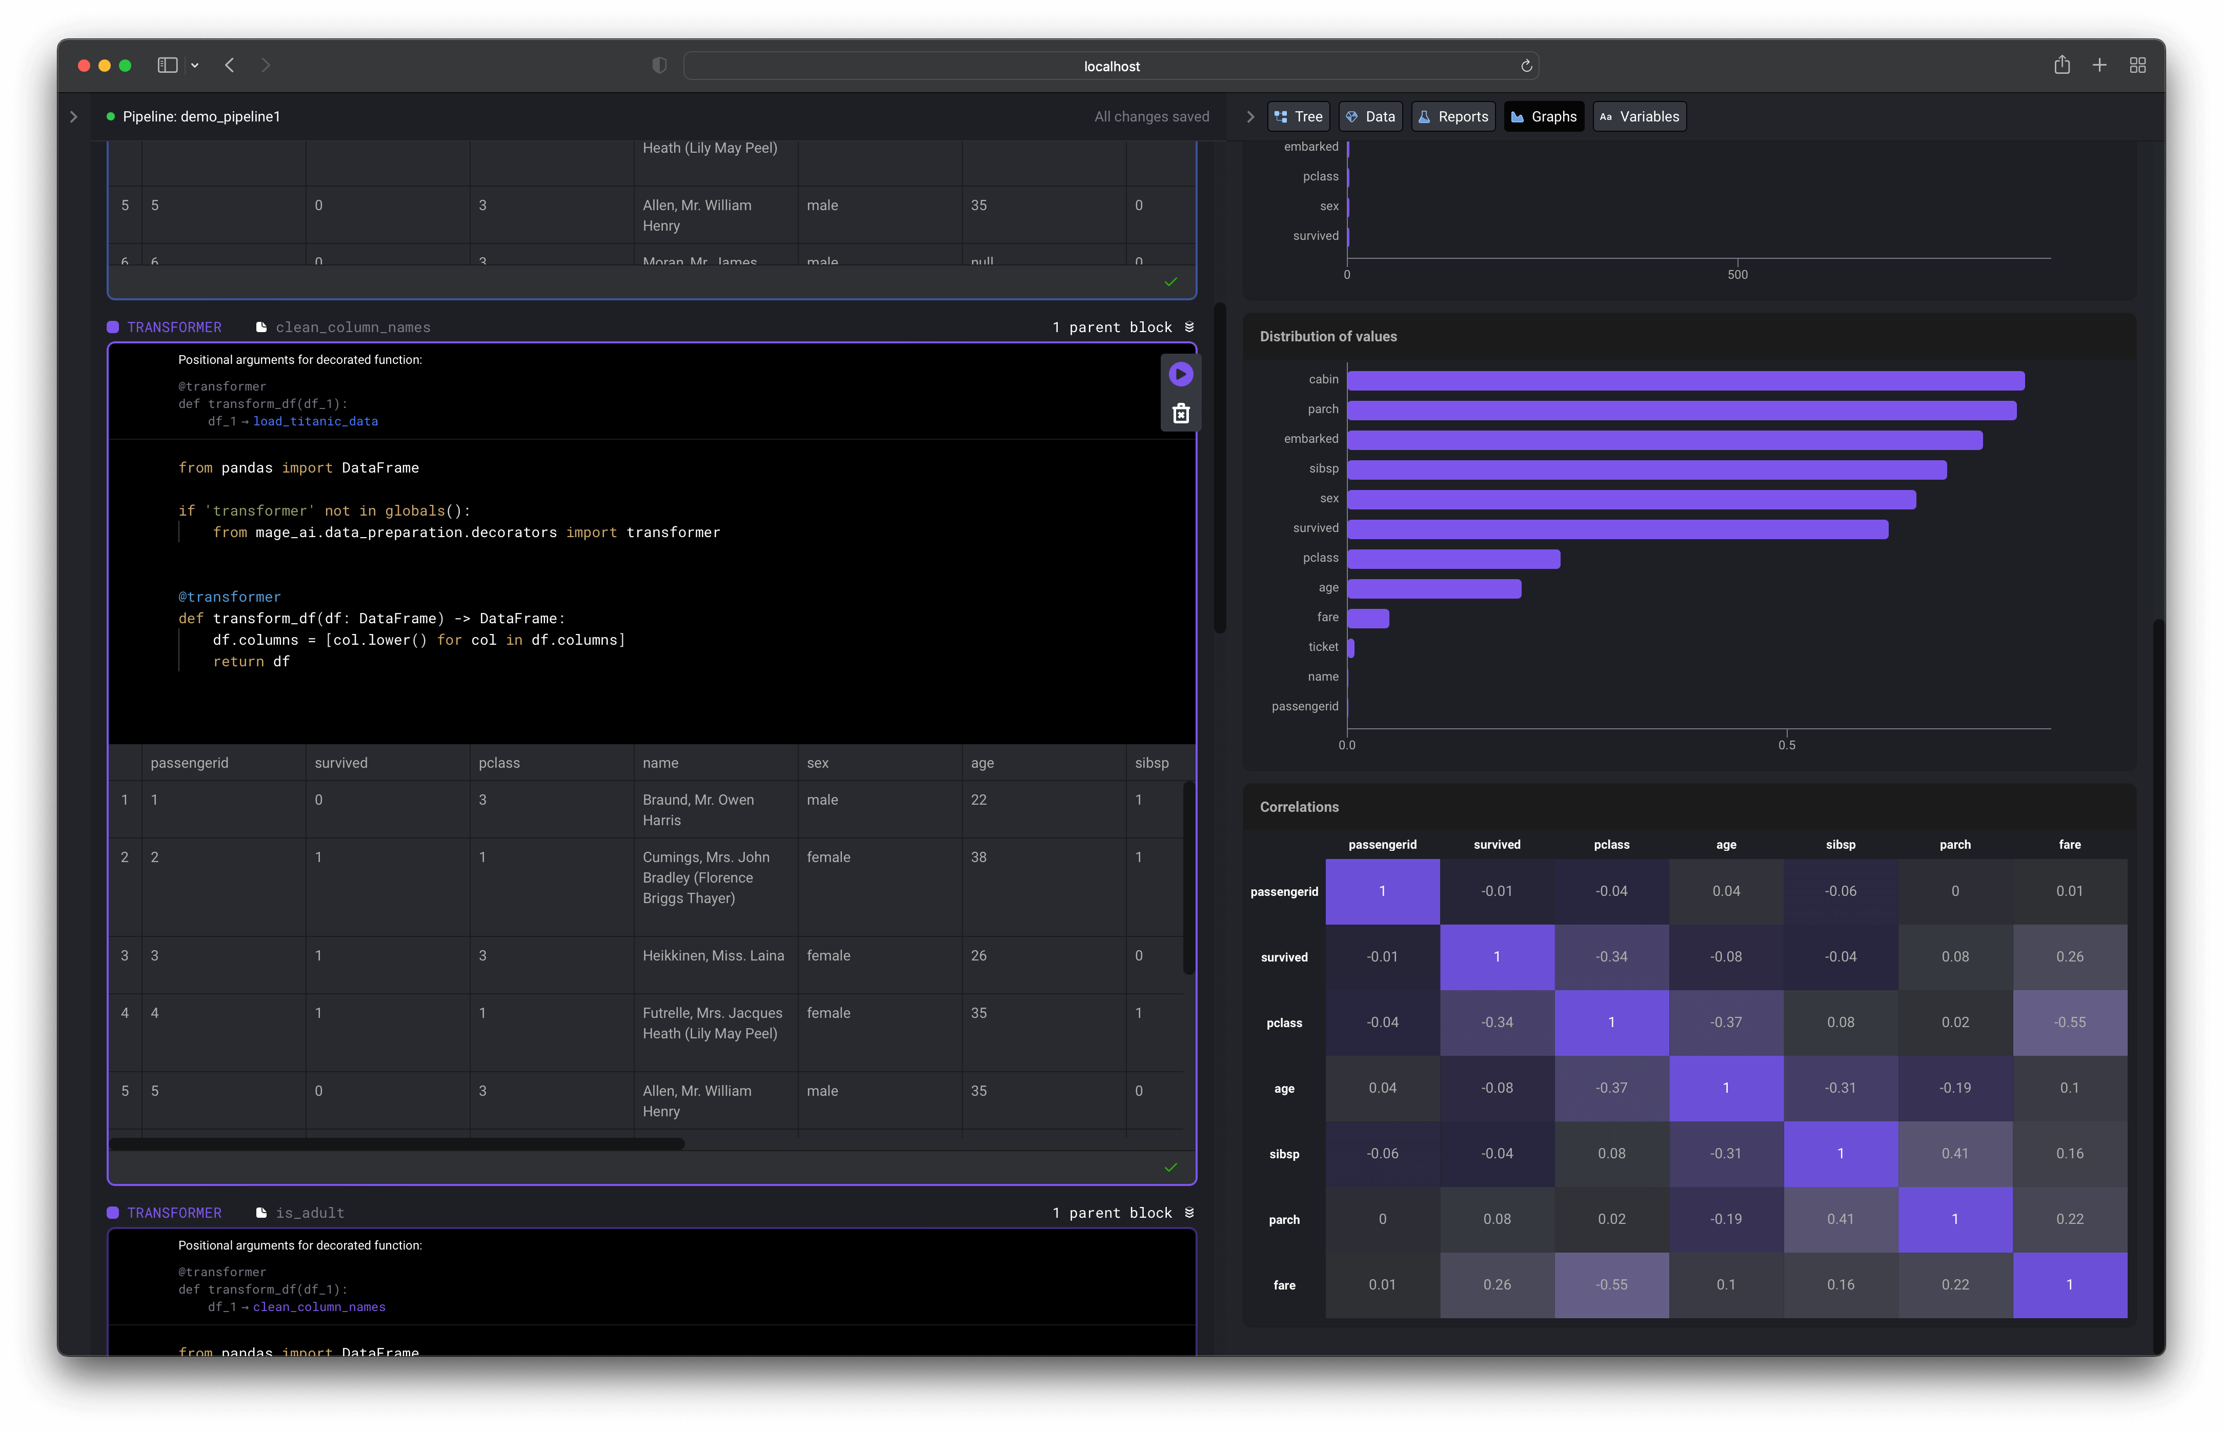This screenshot has width=2223, height=1432.
Task: Expand the left panel chevron by Pipeline
Action: [74, 117]
